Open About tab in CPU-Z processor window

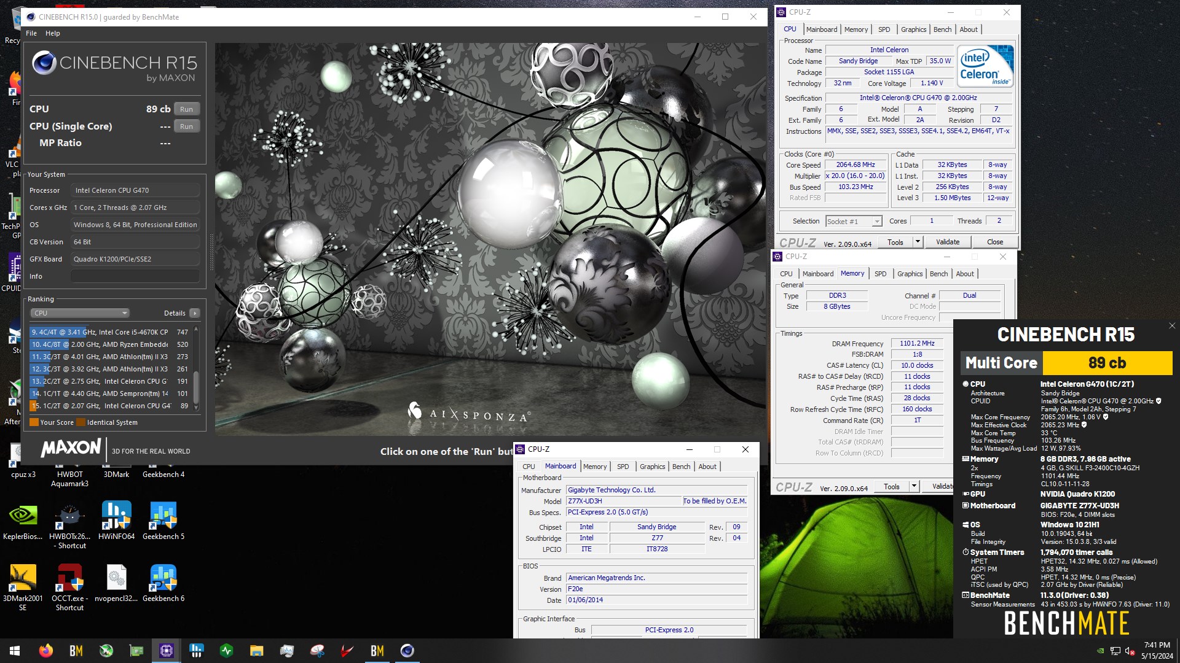(969, 29)
